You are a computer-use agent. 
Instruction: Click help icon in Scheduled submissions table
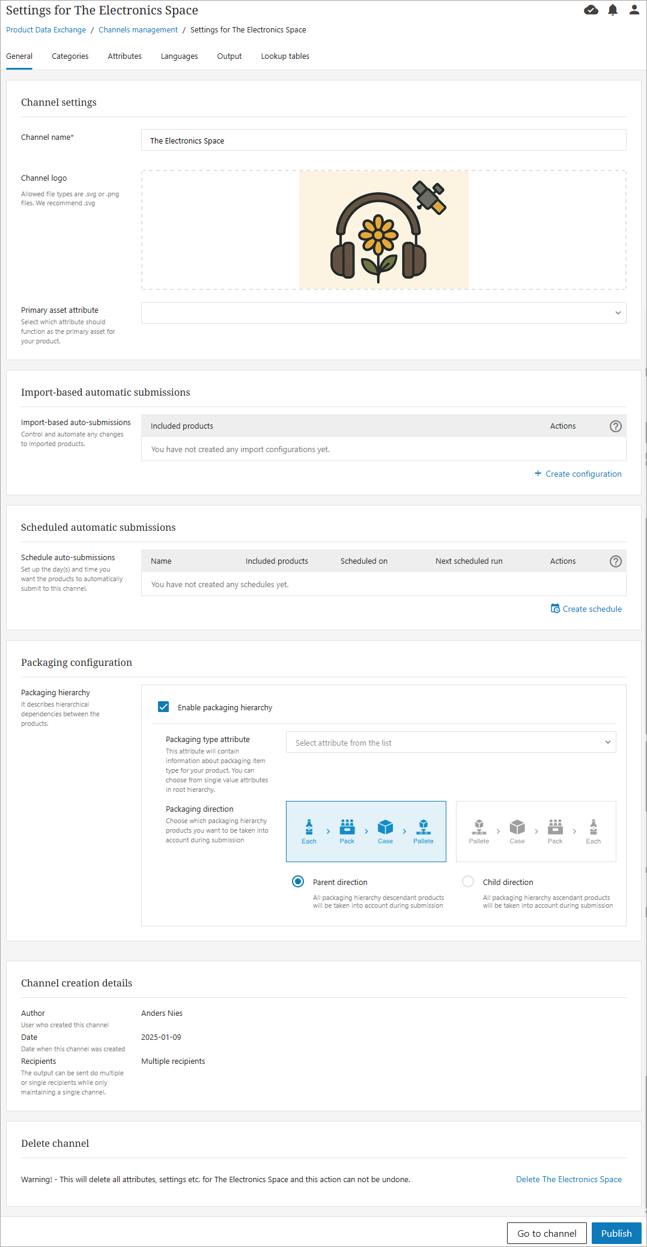pos(615,561)
